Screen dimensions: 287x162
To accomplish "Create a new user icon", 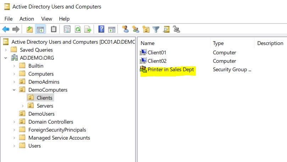I will [x=125, y=29].
